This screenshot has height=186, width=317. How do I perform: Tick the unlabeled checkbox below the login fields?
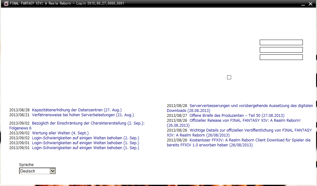click(229, 77)
